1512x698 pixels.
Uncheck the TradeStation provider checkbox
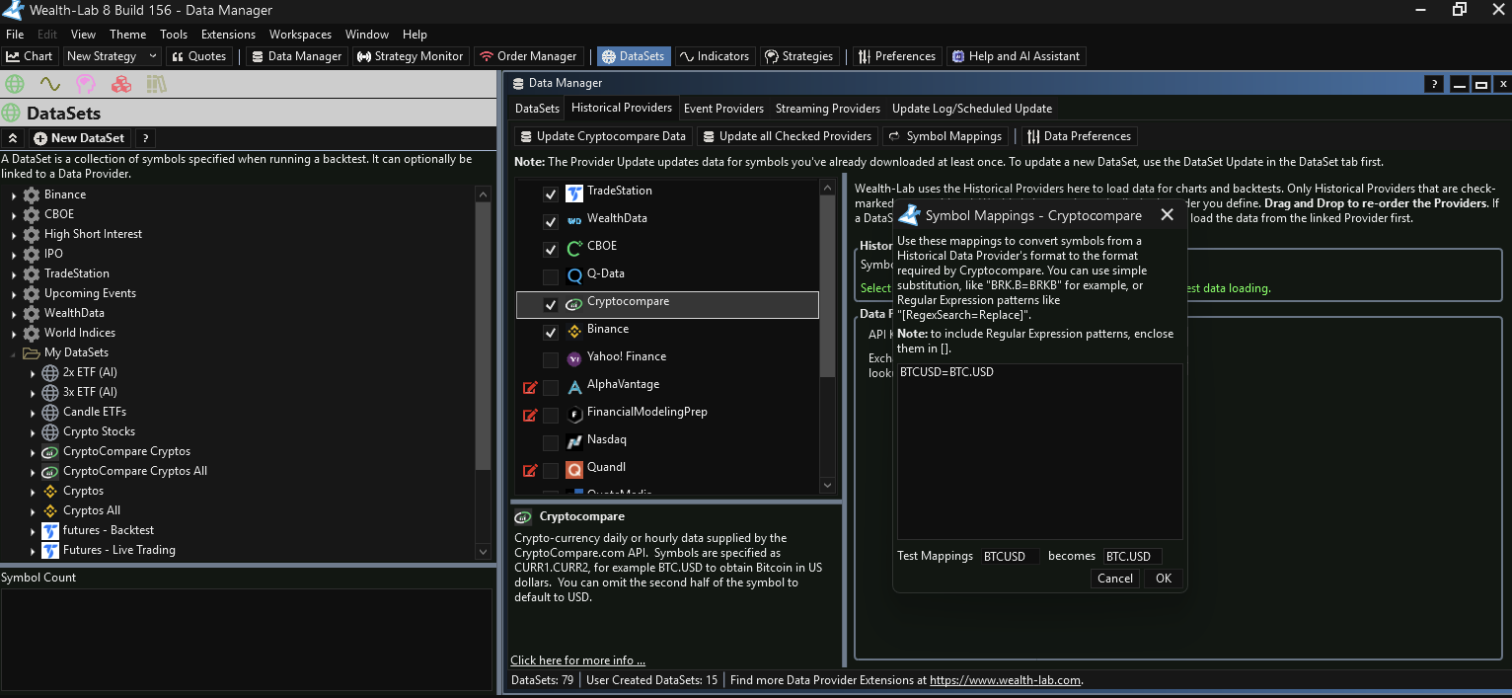point(551,194)
